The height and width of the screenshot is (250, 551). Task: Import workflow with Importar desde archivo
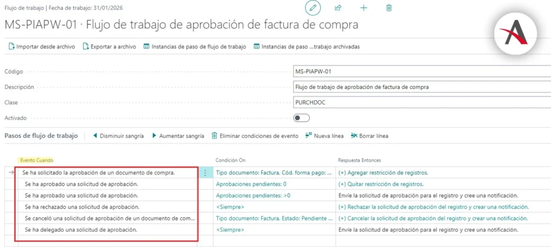pos(41,47)
